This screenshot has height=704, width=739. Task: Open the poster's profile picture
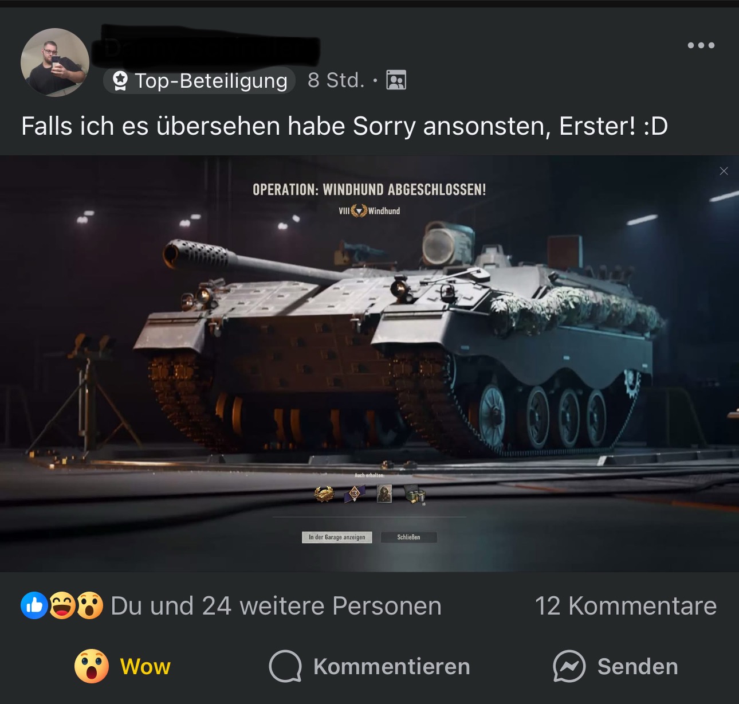point(55,62)
